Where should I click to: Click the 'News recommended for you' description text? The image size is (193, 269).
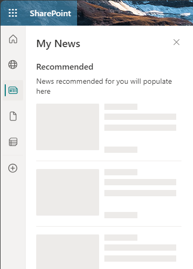pyautogui.click(x=104, y=86)
